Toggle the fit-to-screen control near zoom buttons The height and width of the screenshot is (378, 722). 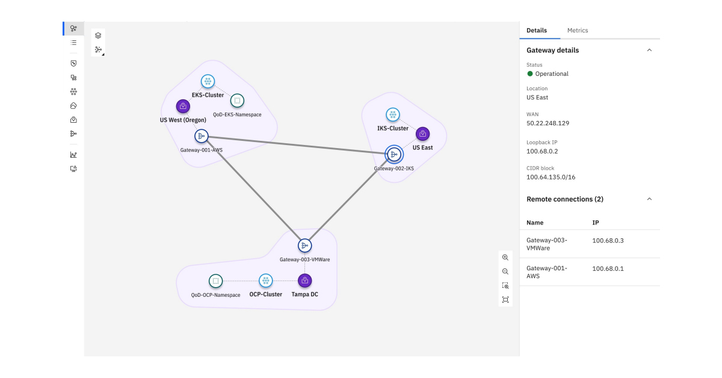click(505, 299)
